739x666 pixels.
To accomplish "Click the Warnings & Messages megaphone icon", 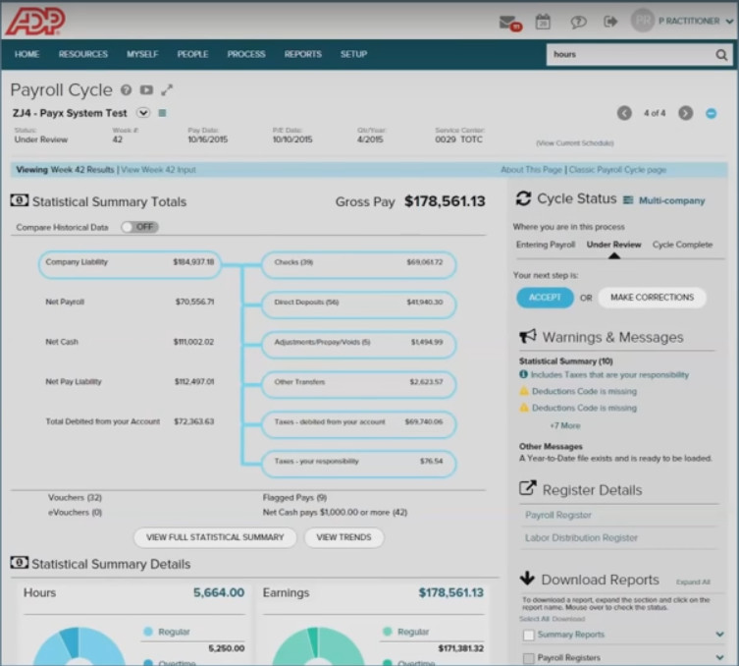I will click(528, 336).
